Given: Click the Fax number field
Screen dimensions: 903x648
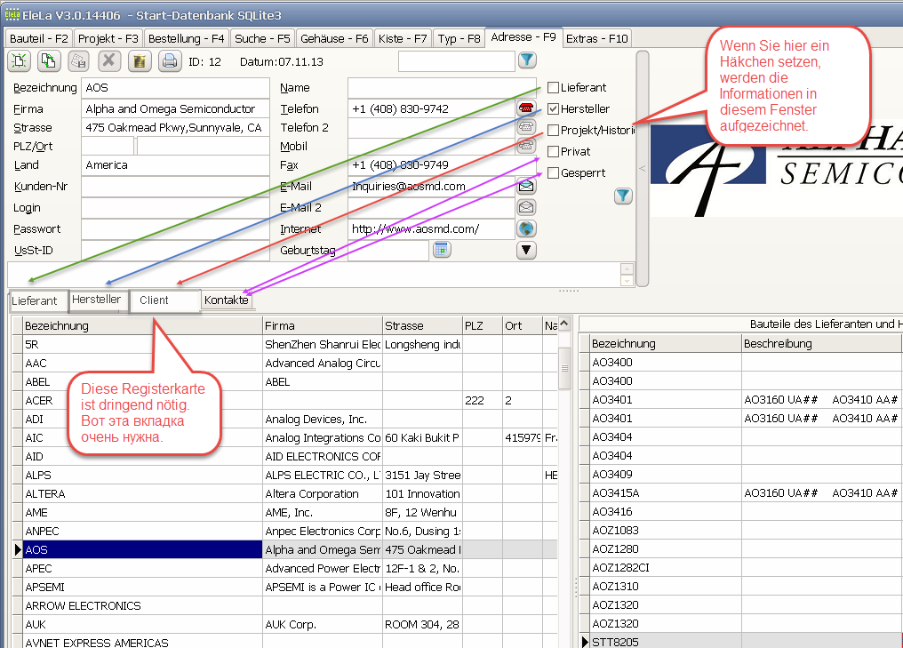Looking at the screenshot, I should pos(442,164).
